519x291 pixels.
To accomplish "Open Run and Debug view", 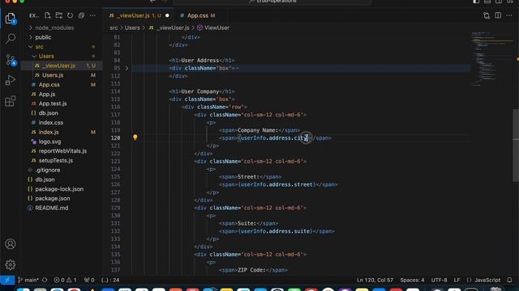I will tap(11, 80).
